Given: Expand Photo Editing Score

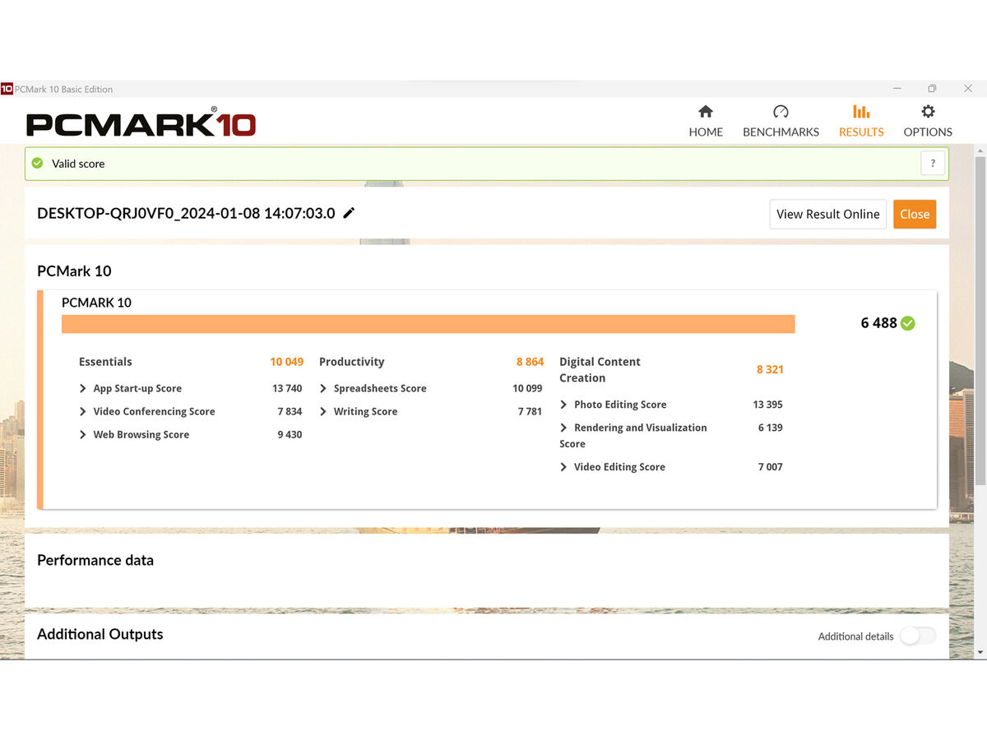Looking at the screenshot, I should (563, 405).
